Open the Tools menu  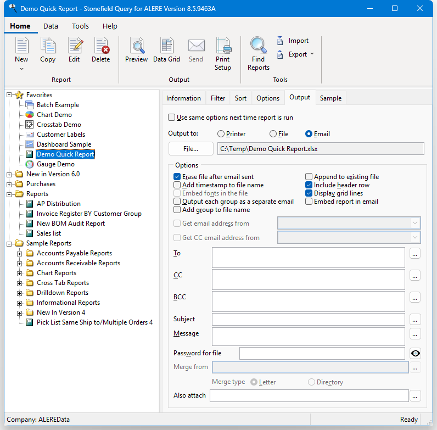pos(80,26)
